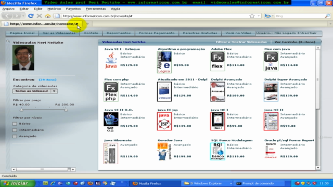The height and width of the screenshot is (187, 333).
Task: Show hidden quick launch icons chevron
Action: (122, 182)
